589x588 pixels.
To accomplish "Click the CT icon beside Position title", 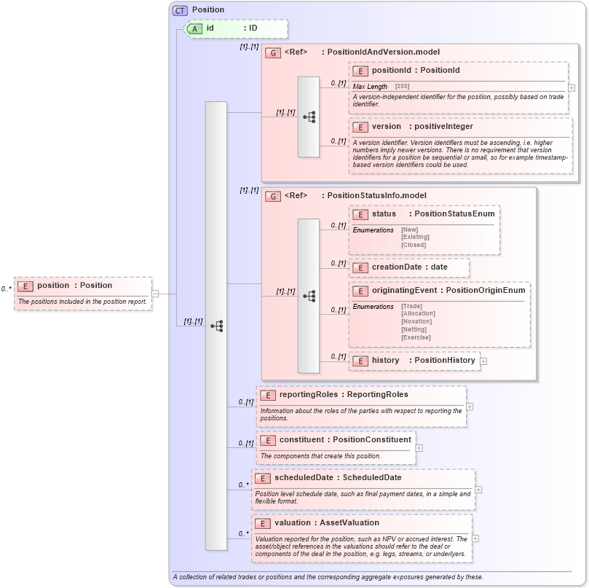I will (x=180, y=10).
